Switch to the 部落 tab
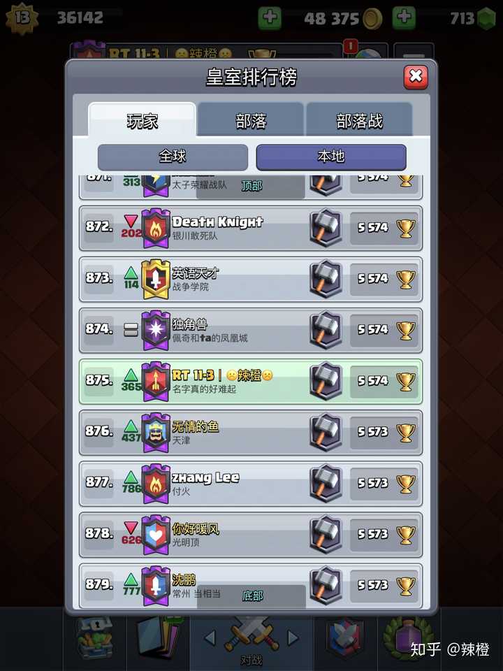This screenshot has height=671, width=503. [x=251, y=120]
